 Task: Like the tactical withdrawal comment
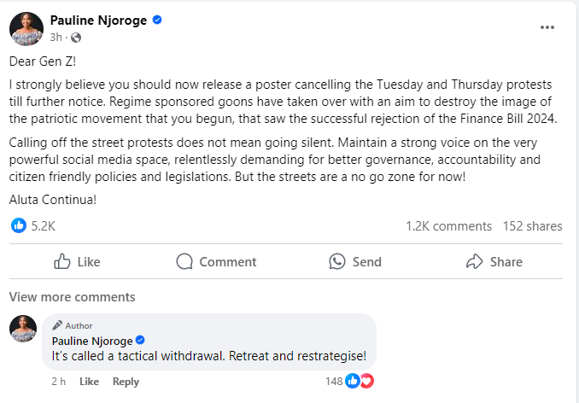pyautogui.click(x=89, y=382)
